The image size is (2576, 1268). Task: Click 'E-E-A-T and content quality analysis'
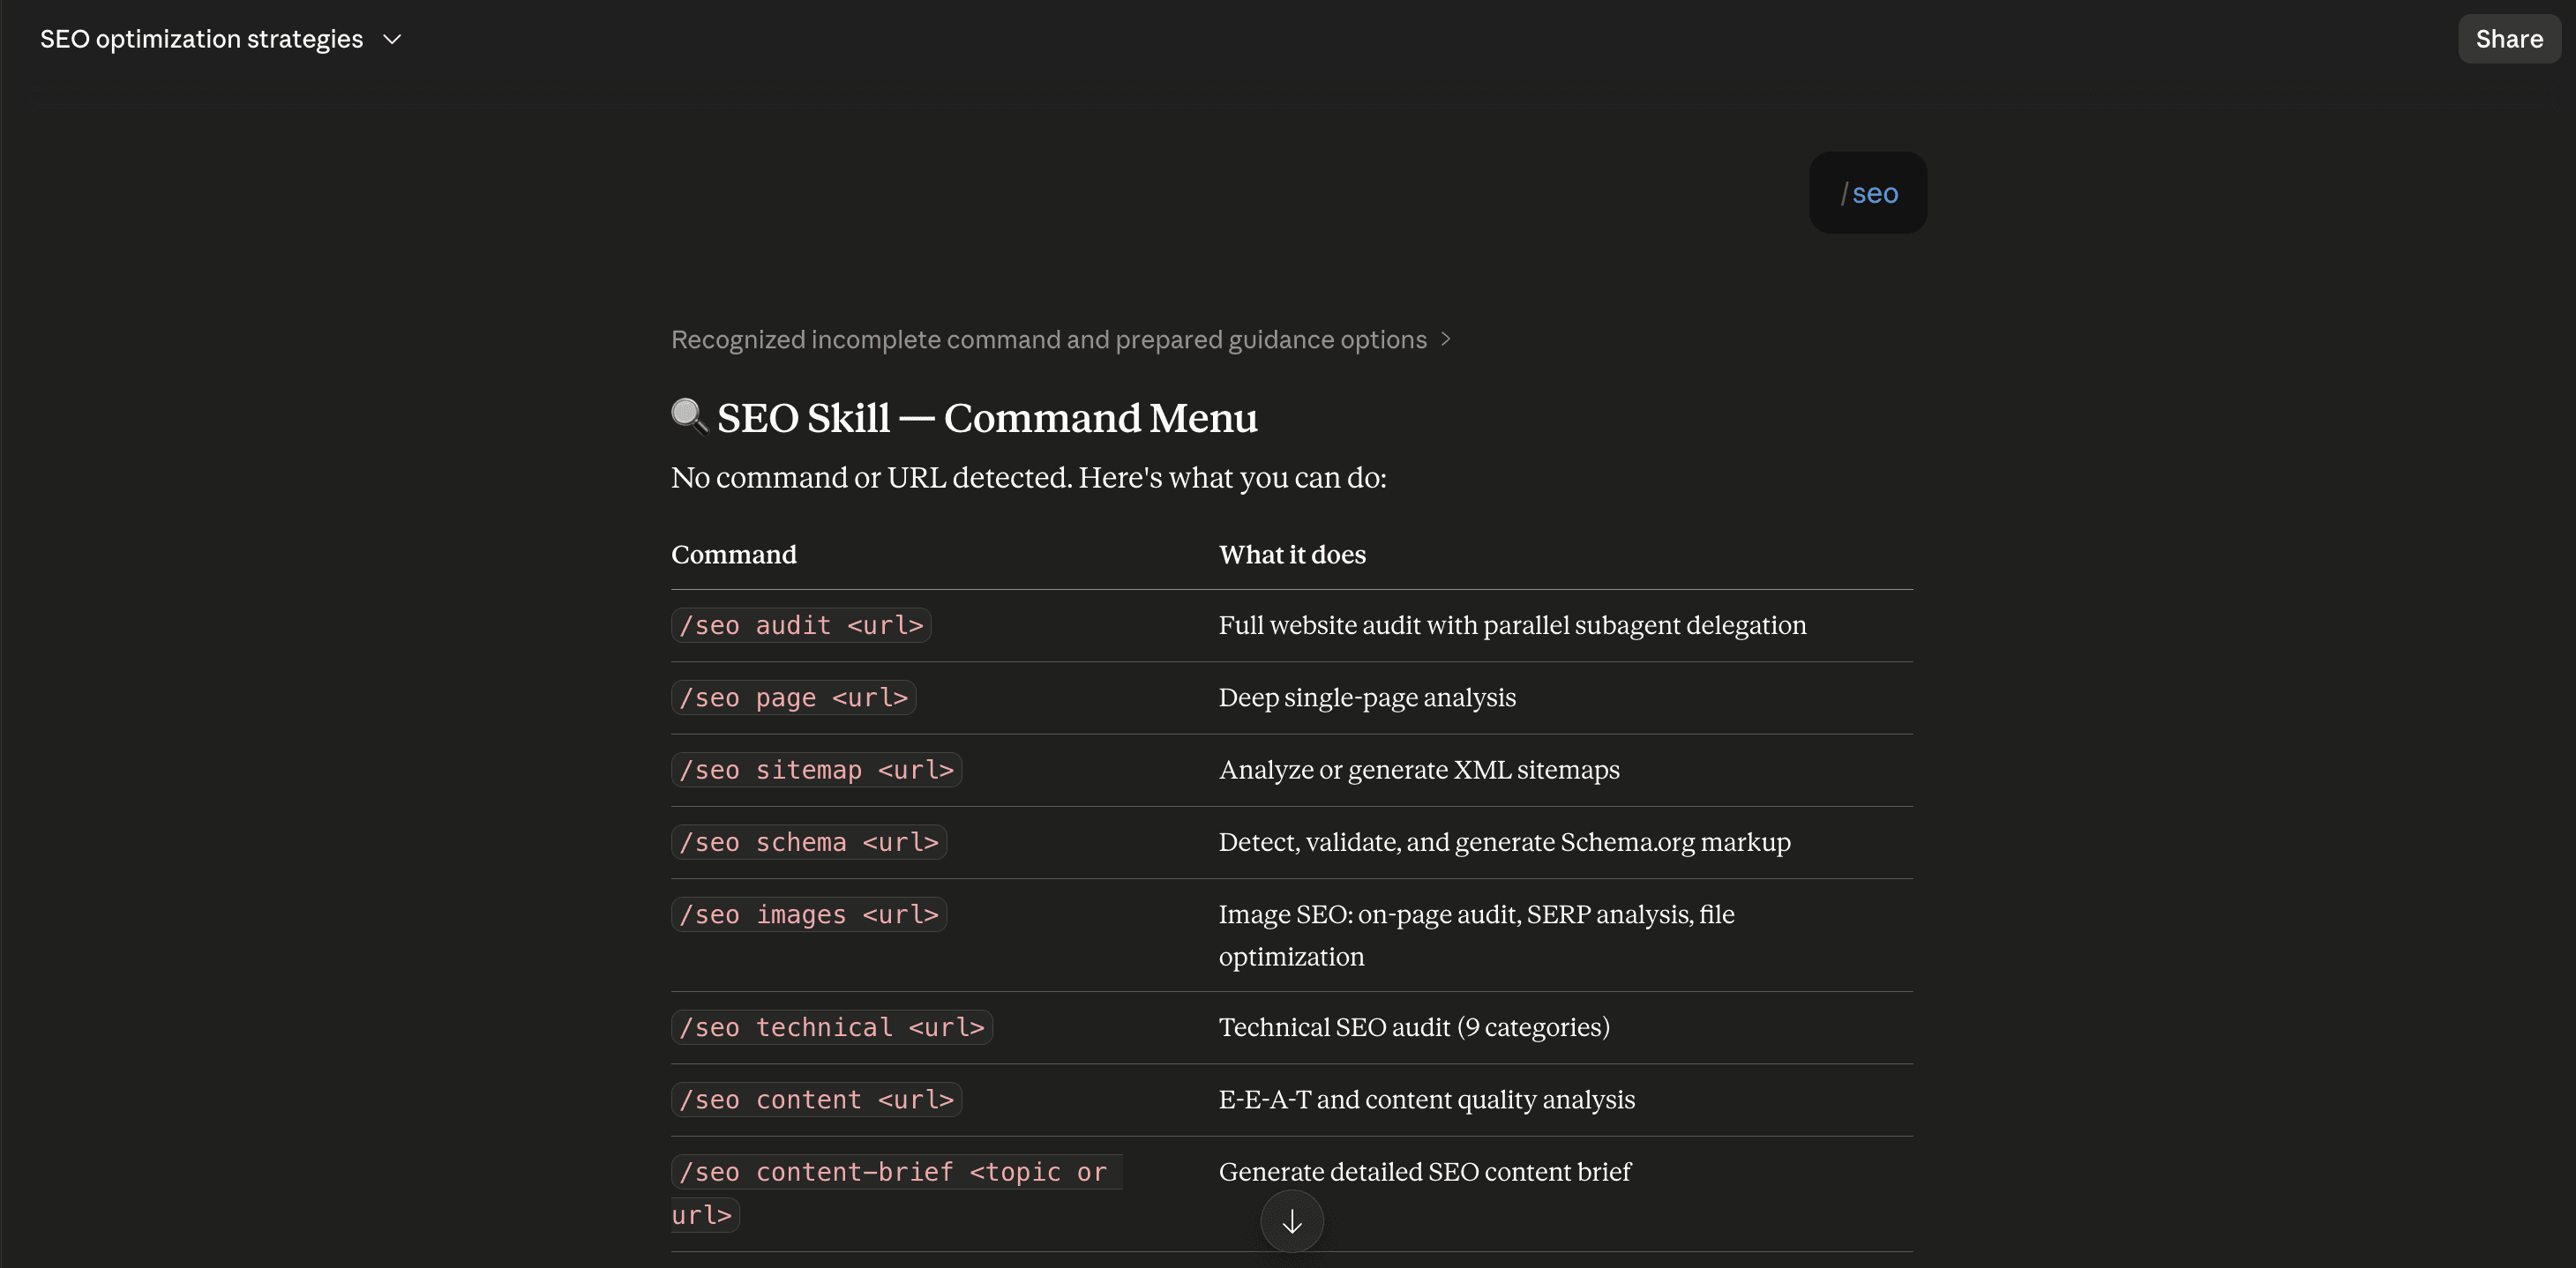tap(1427, 1099)
